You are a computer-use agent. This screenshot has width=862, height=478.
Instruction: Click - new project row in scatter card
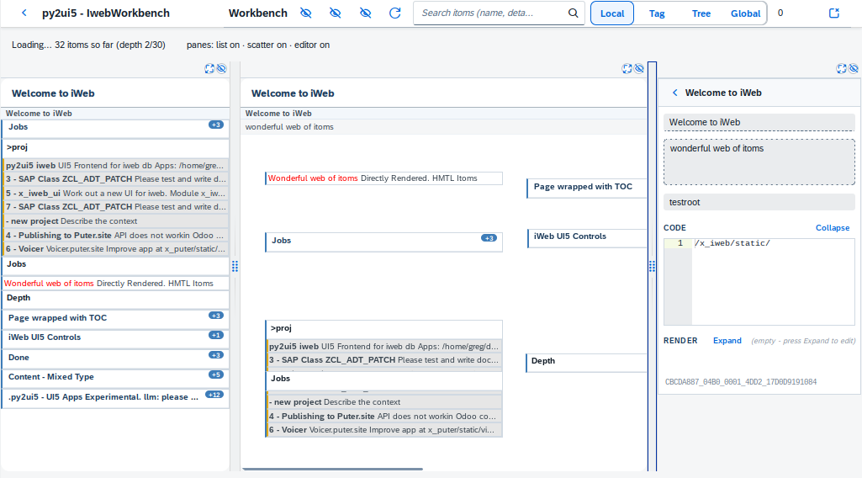coord(383,402)
